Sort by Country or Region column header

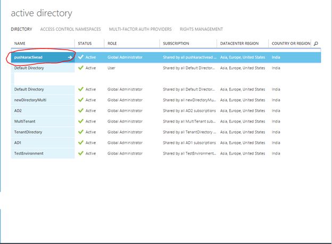291,44
